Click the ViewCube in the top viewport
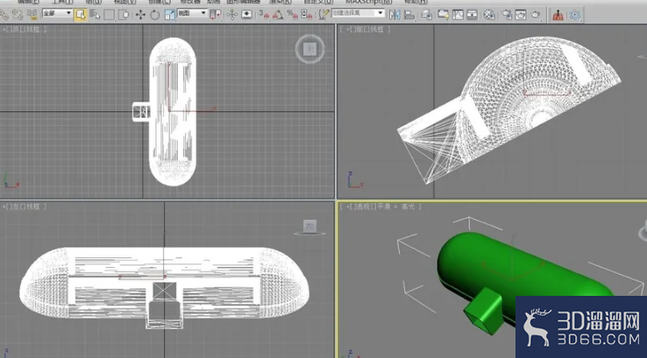Image resolution: width=647 pixels, height=358 pixels. (x=309, y=49)
